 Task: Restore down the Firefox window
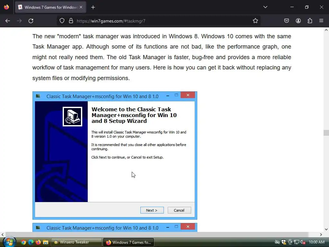point(307,7)
